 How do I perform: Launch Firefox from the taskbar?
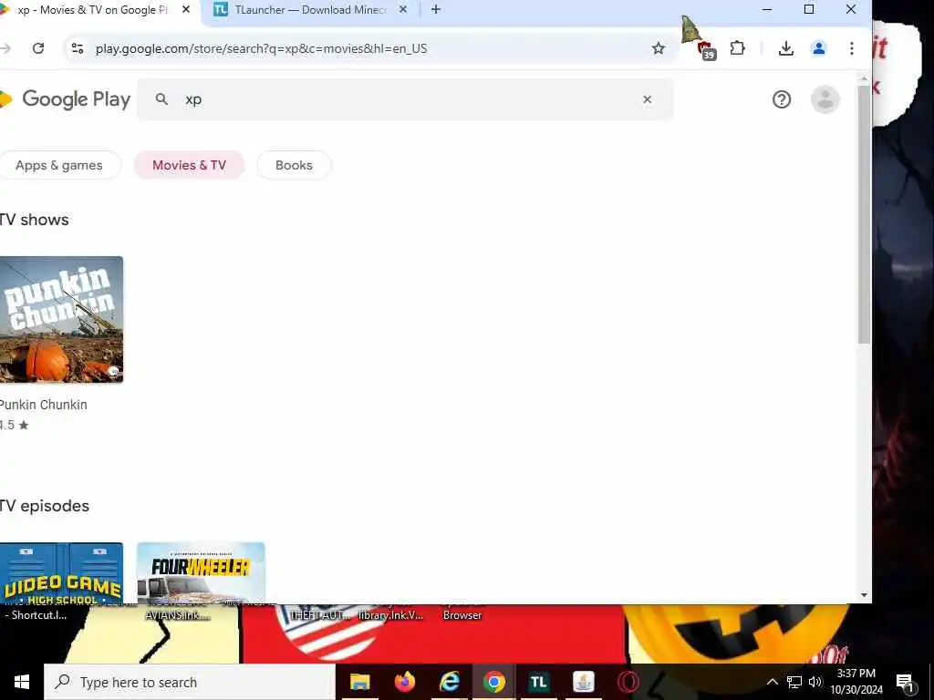404,682
